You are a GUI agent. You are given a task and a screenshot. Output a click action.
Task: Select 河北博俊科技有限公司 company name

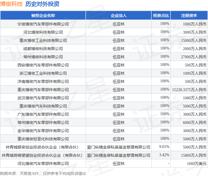click(x=43, y=32)
